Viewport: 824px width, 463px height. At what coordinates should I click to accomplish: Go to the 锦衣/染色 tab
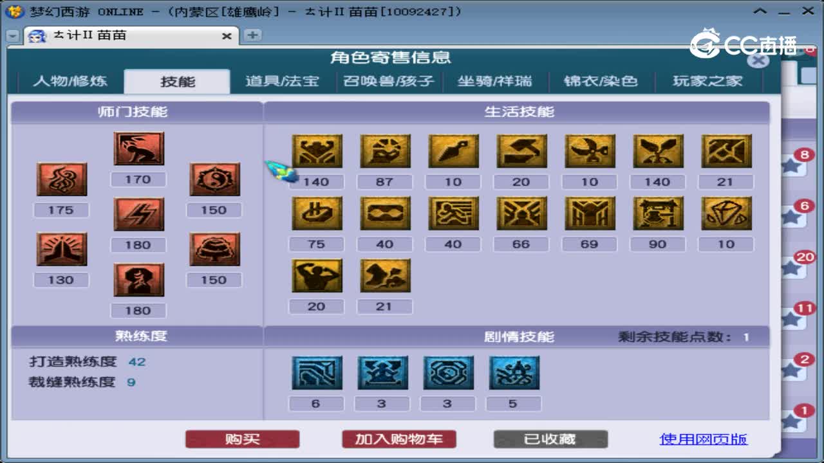601,82
